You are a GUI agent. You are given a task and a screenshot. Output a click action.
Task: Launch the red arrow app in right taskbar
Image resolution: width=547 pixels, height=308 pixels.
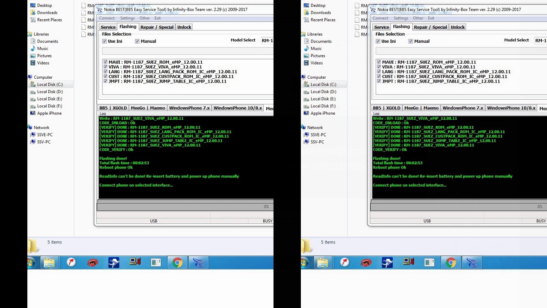[x=344, y=263]
